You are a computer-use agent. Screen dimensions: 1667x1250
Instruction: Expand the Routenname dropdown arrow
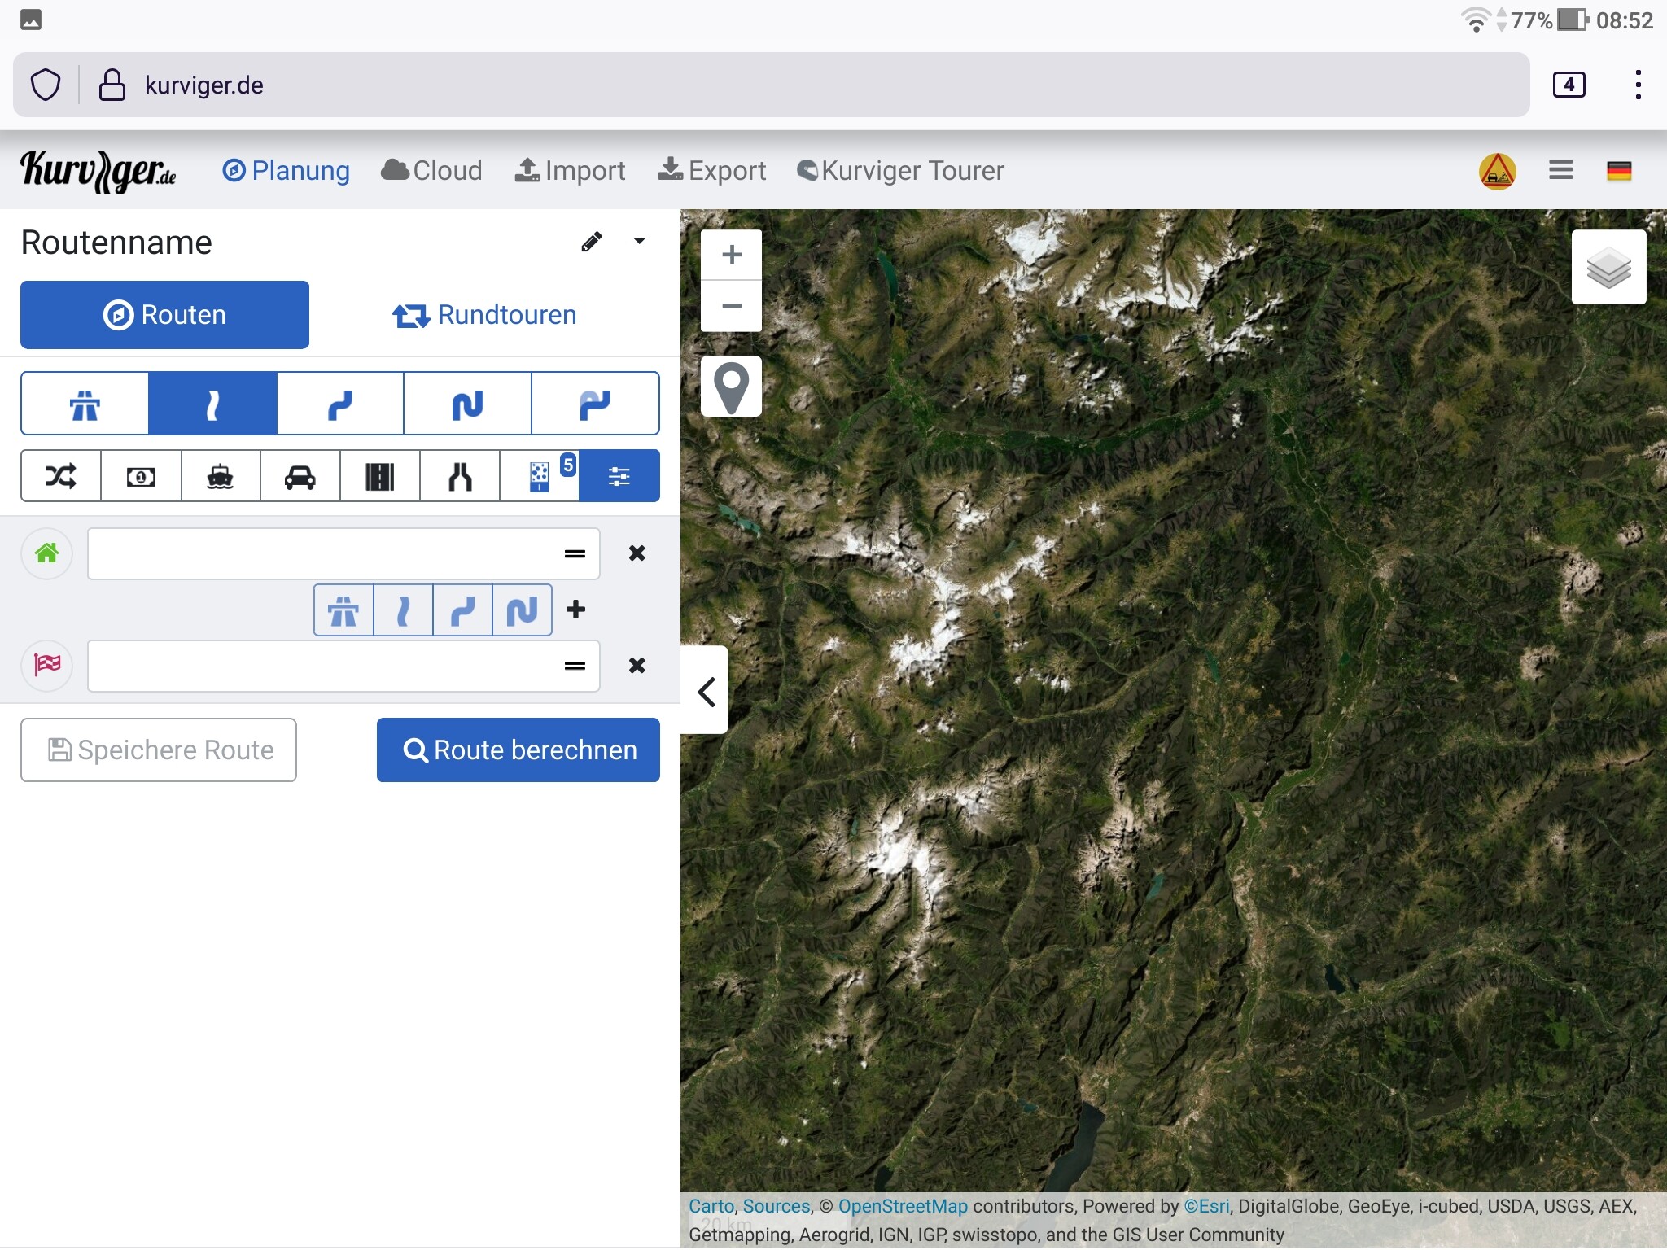coord(640,241)
